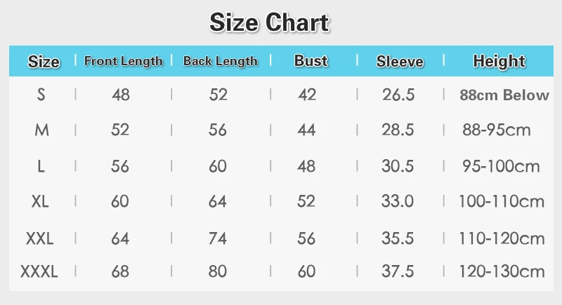This screenshot has width=562, height=305.
Task: Select the S size row label
Action: (x=41, y=95)
